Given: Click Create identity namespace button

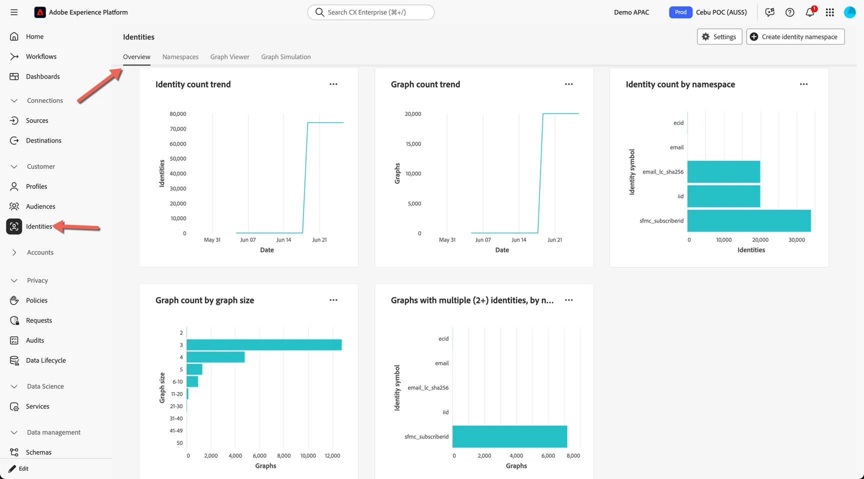Looking at the screenshot, I should pos(795,36).
